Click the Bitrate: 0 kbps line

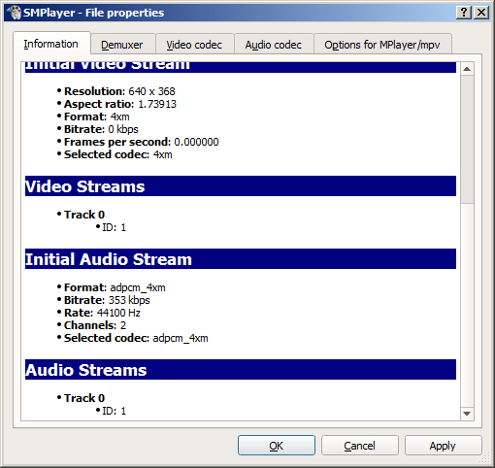[101, 129]
